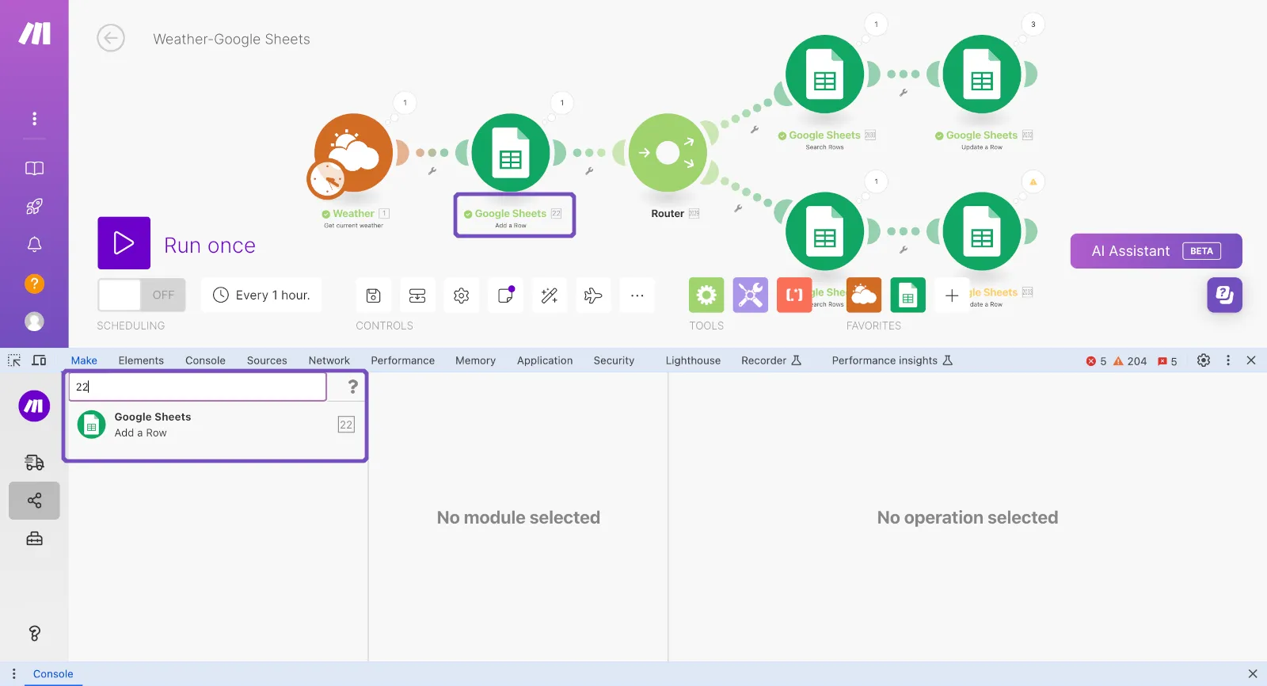Open the Memory tab
Image resolution: width=1267 pixels, height=686 pixels.
pos(475,360)
